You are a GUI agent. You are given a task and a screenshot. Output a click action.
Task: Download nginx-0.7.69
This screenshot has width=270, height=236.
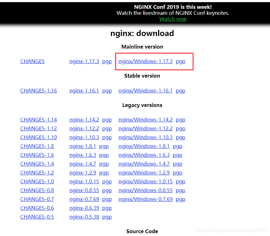coord(84,199)
